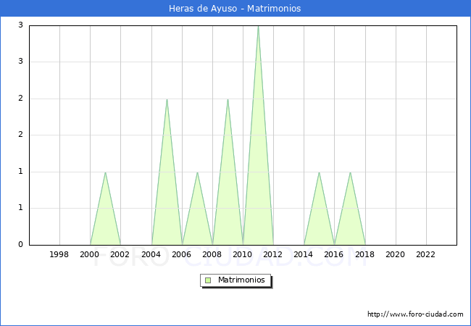
Task: Click the tallest peak at 2011
Action: click(x=258, y=26)
